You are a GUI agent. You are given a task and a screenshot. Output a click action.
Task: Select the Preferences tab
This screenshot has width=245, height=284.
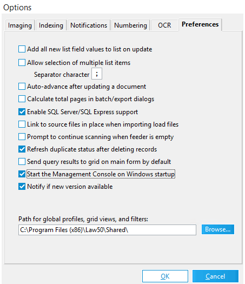(200, 24)
